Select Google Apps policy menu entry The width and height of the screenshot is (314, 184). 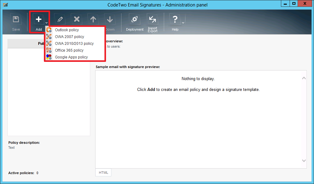(x=75, y=57)
